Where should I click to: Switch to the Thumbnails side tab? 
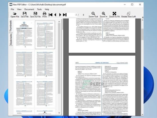pyautogui.click(x=11, y=26)
